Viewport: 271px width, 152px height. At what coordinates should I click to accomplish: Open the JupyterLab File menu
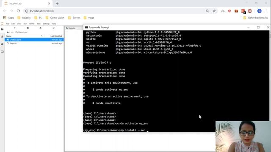coord(8,24)
